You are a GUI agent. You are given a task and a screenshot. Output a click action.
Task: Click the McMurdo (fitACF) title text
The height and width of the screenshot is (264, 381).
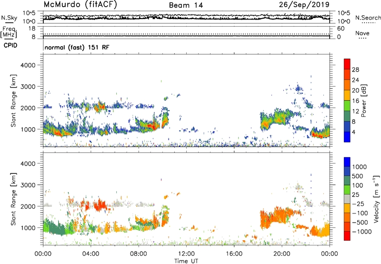[x=80, y=5]
